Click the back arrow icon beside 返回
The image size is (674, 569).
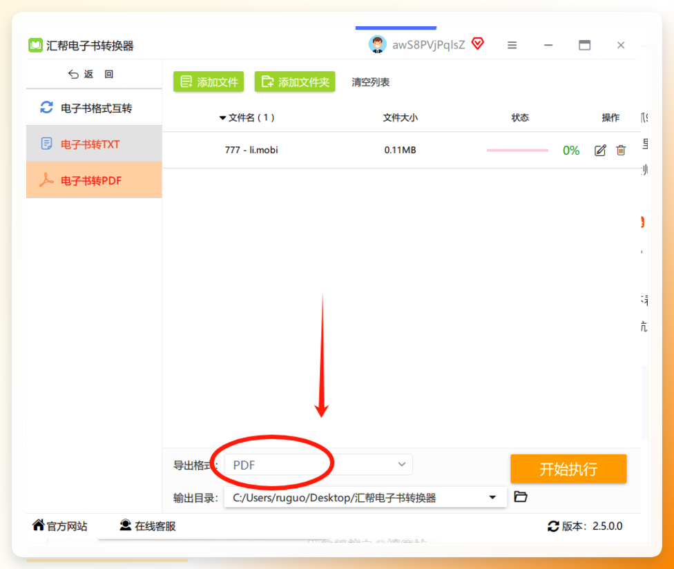click(73, 75)
